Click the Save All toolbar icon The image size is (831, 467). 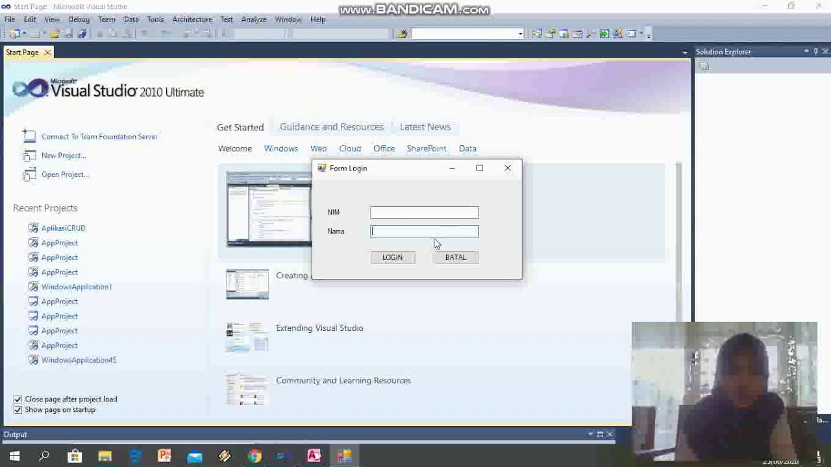tap(82, 33)
